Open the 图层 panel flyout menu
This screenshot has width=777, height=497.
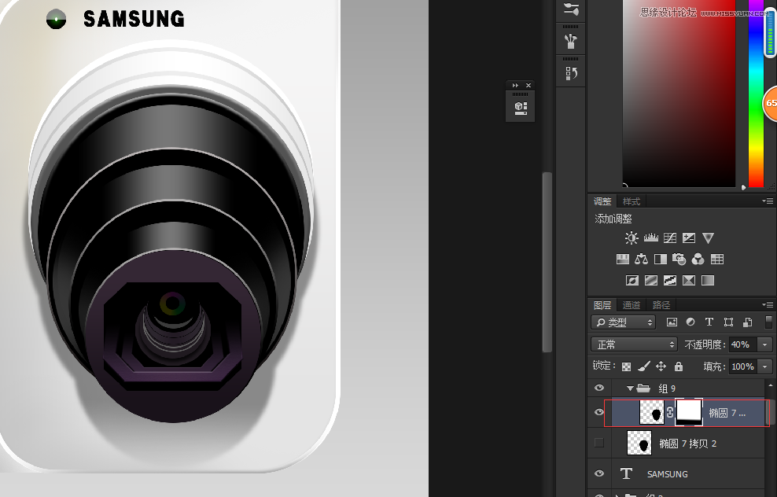(768, 305)
